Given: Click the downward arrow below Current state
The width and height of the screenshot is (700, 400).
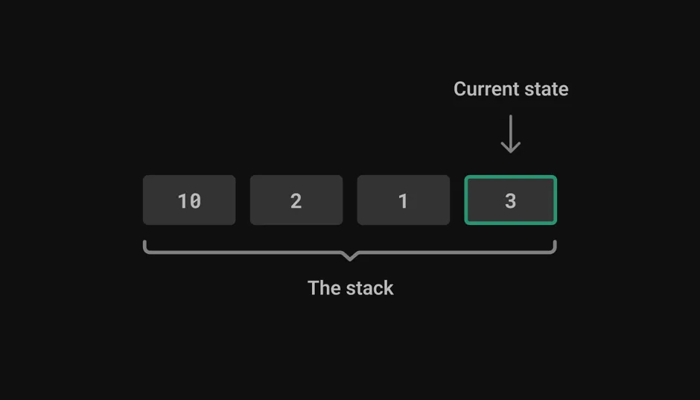Looking at the screenshot, I should click(x=510, y=134).
